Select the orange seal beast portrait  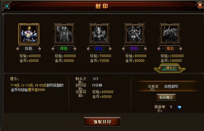click(x=170, y=34)
